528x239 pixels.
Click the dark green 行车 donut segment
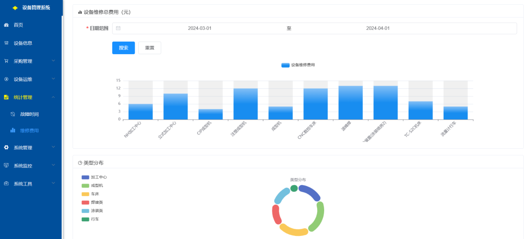[x=294, y=188]
